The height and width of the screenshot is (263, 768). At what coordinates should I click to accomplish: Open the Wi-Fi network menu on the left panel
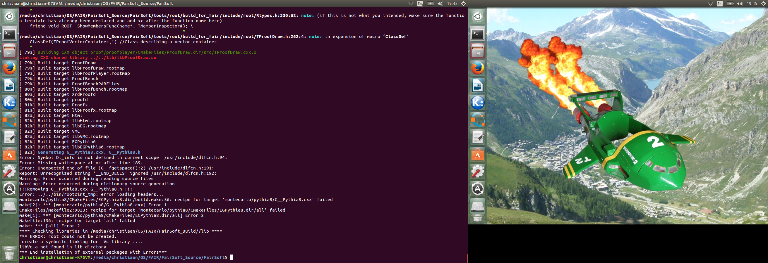pyautogui.click(x=411, y=4)
